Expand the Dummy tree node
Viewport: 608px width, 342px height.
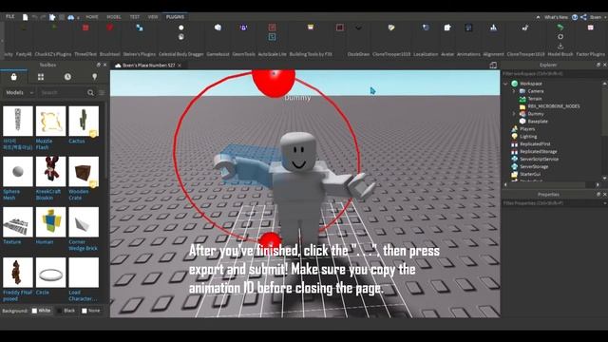[x=514, y=114]
